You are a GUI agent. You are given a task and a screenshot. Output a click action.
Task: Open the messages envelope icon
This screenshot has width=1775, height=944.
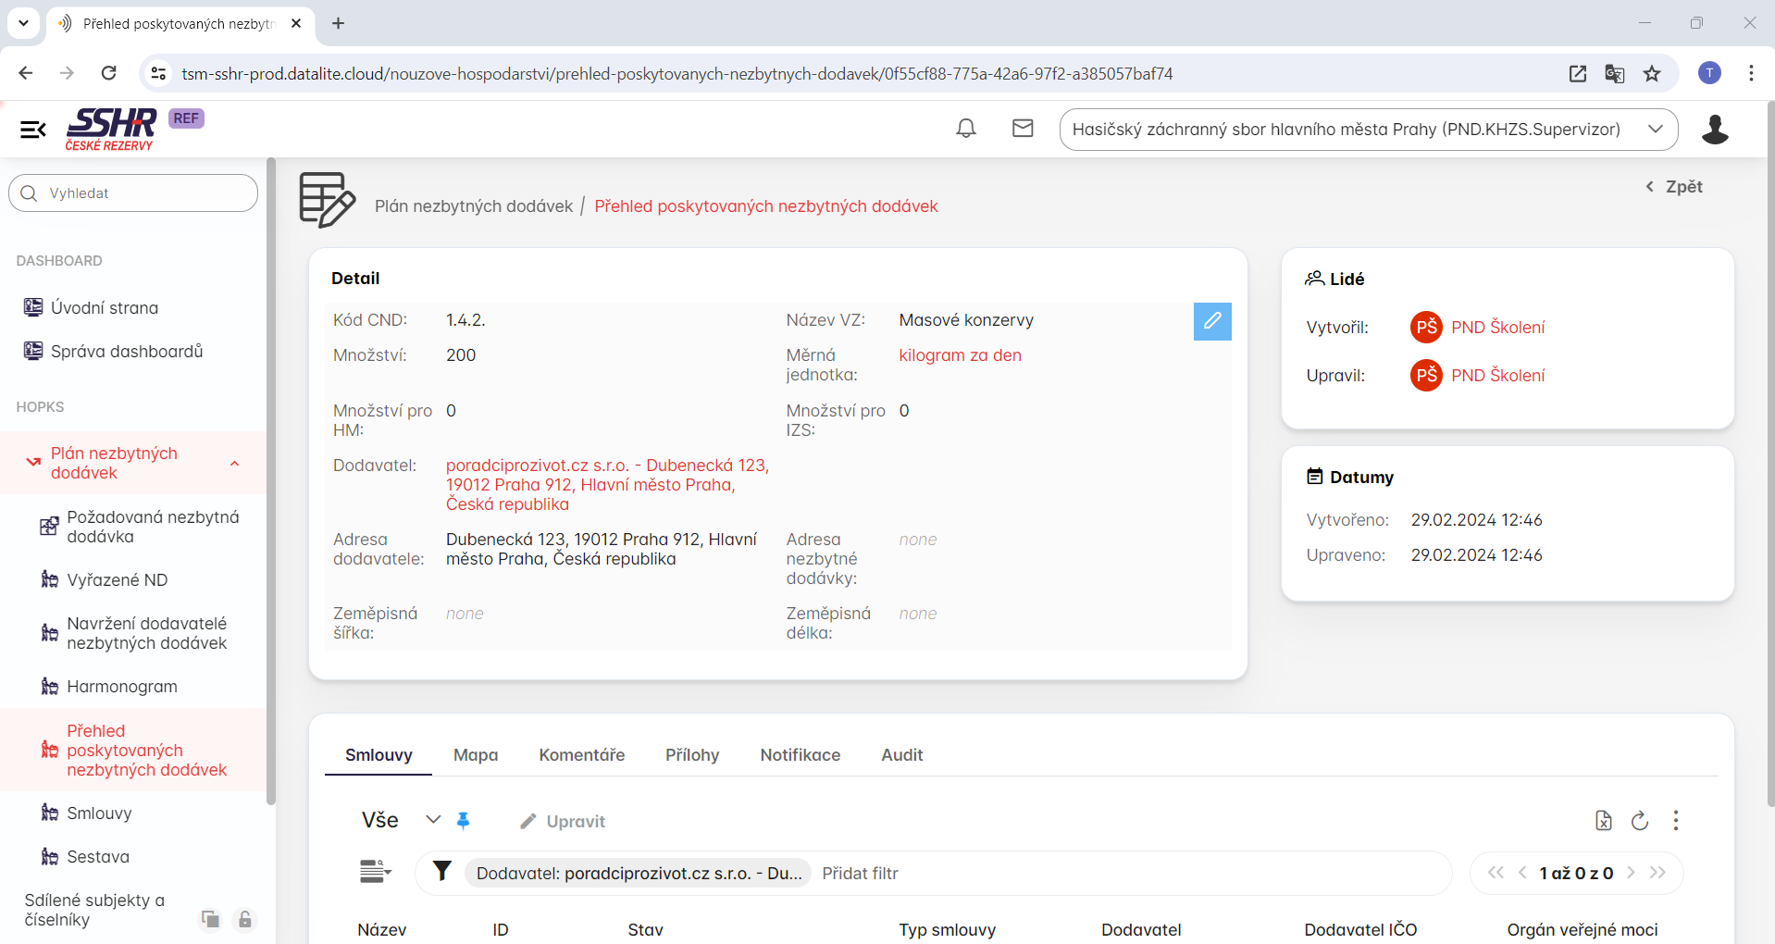1022,129
